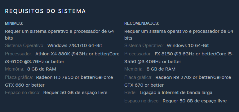Click the Rede label

click(x=131, y=93)
